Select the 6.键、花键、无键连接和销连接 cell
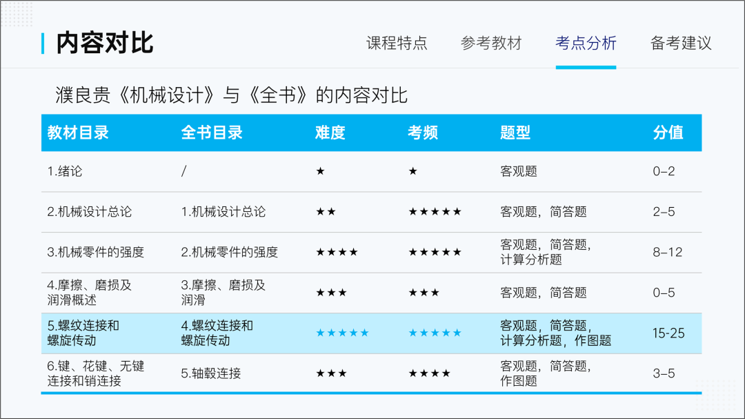Image resolution: width=745 pixels, height=419 pixels. (95, 373)
